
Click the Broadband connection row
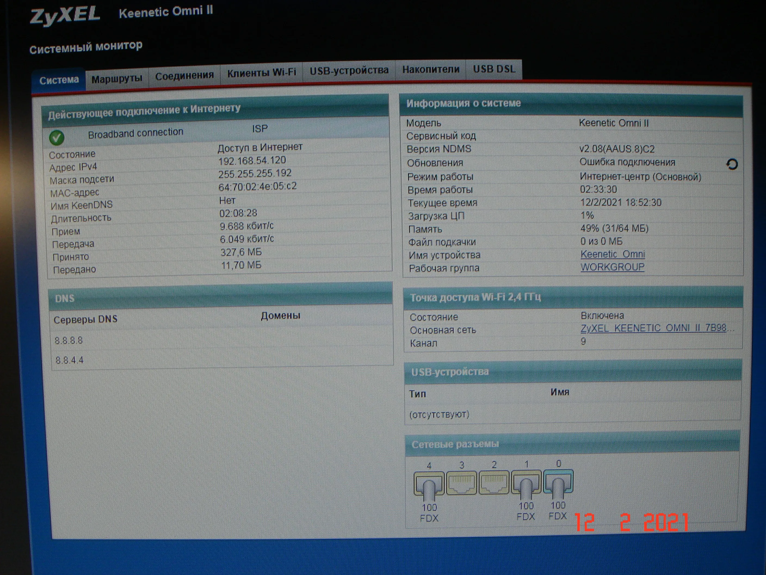coord(135,133)
